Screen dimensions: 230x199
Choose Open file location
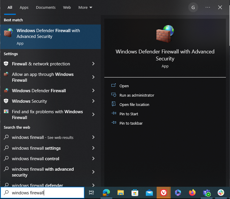point(134,105)
